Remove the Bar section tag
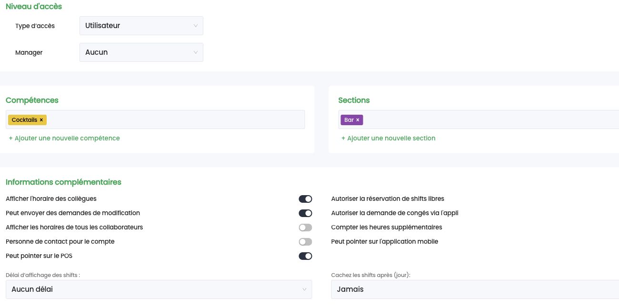The image size is (619, 307). coord(358,120)
